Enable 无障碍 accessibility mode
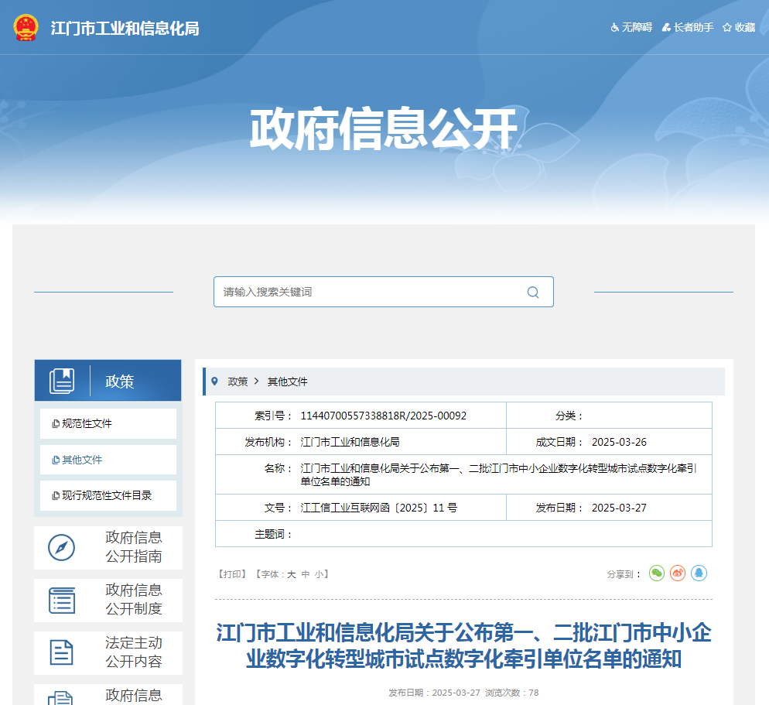The width and height of the screenshot is (769, 705). click(x=631, y=28)
